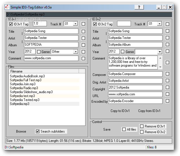Tick the checkbox right of Orig. Artist field
180x156 pixels.
(x=167, y=81)
